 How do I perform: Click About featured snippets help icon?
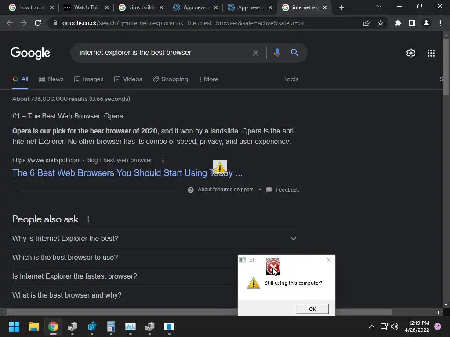[191, 190]
